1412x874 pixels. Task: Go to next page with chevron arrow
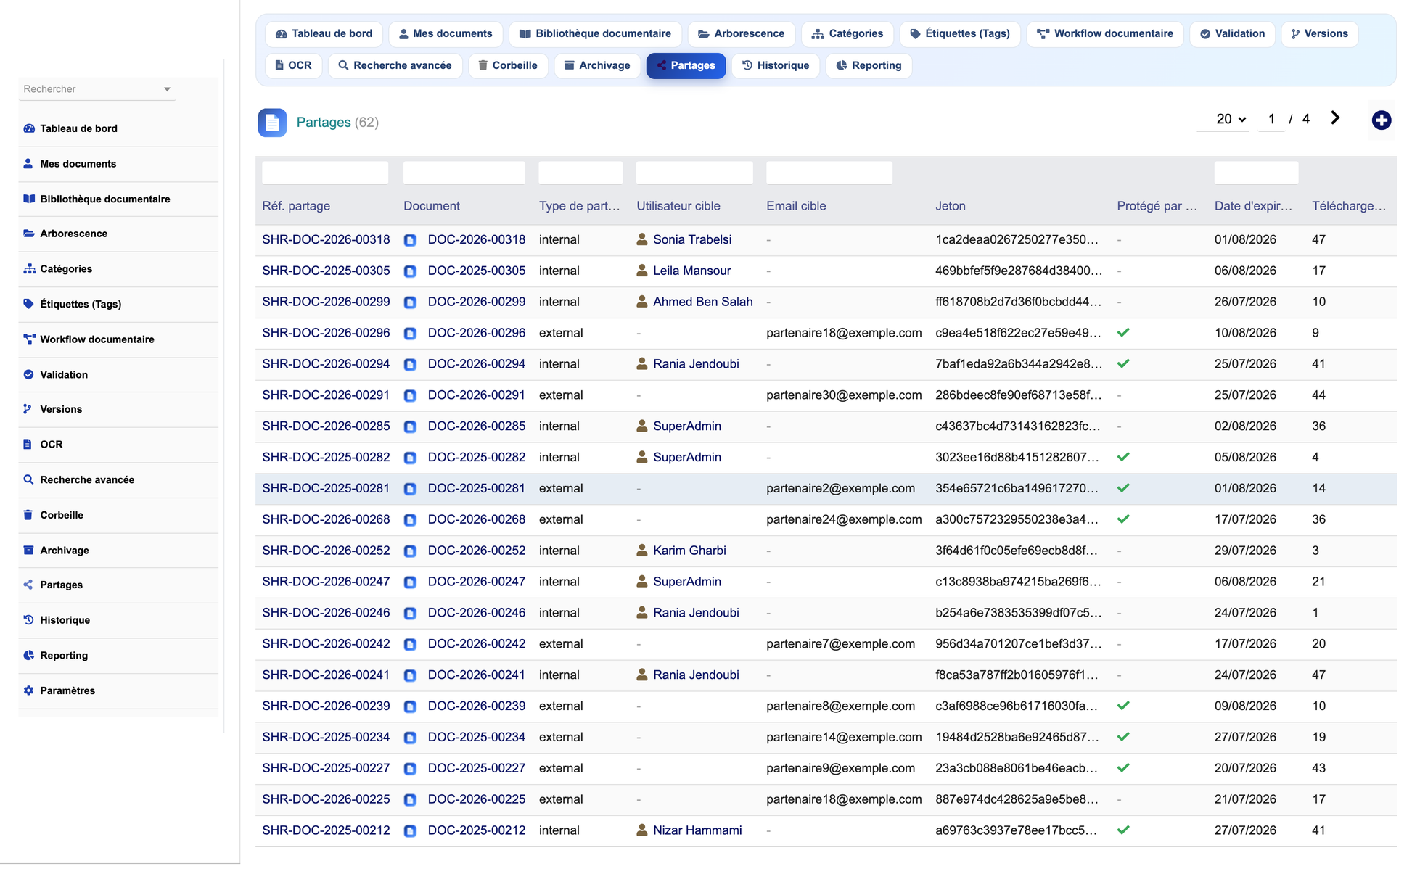click(x=1335, y=118)
